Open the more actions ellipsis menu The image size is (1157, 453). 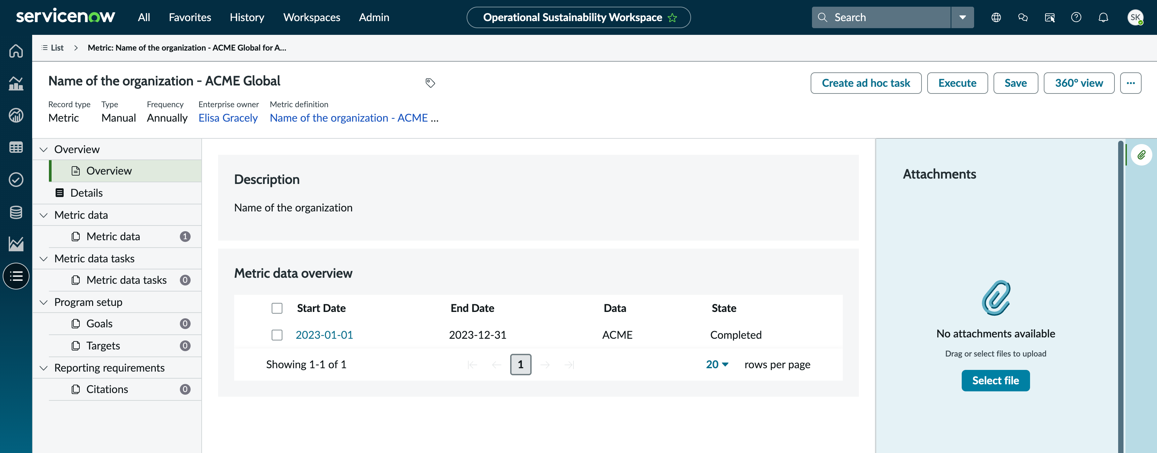click(1131, 83)
